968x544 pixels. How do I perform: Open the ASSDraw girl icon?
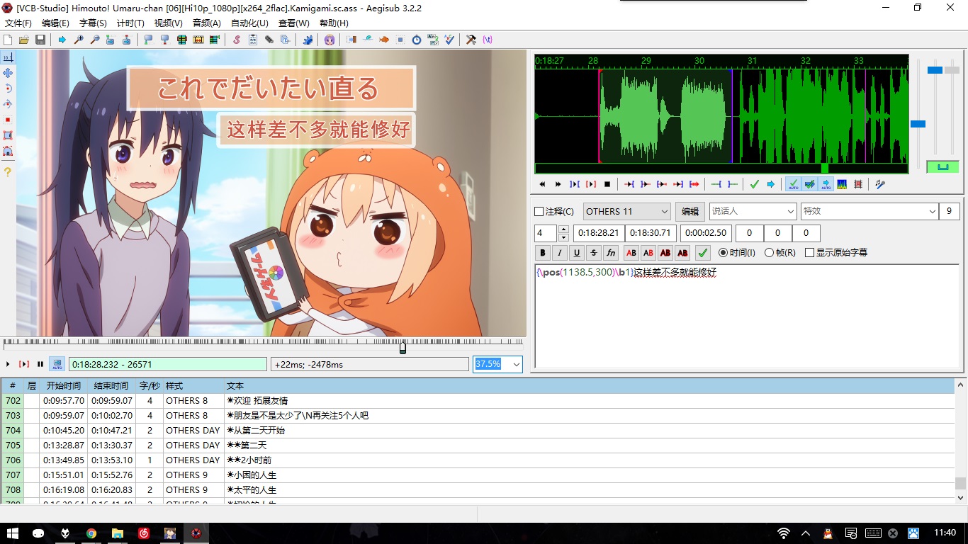point(330,40)
